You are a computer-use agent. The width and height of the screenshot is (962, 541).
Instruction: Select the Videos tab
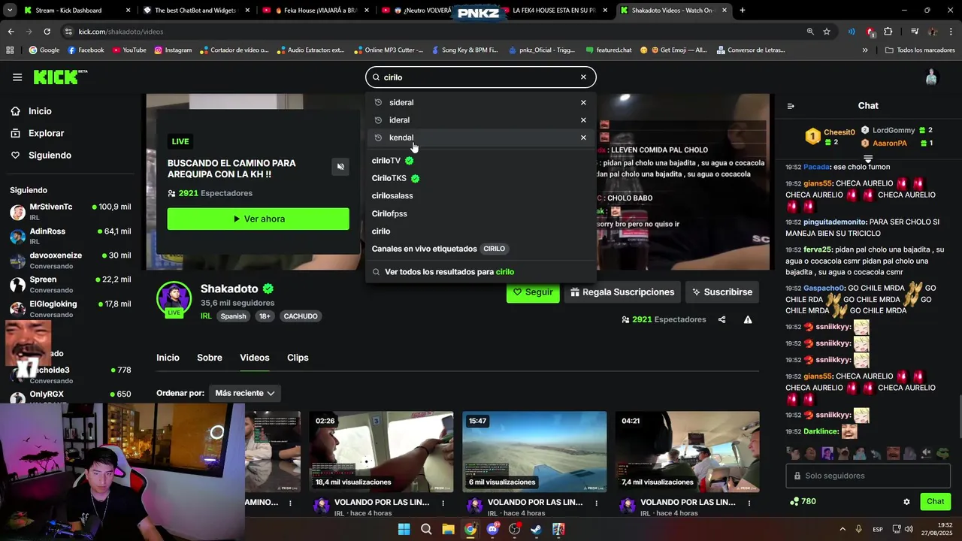click(x=255, y=358)
